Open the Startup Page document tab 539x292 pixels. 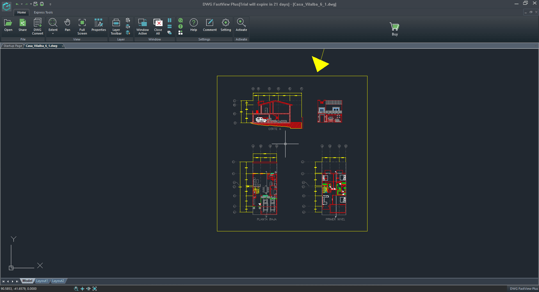pyautogui.click(x=13, y=46)
